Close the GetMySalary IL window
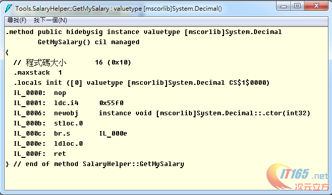The width and height of the screenshot is (332, 195). (316, 6)
